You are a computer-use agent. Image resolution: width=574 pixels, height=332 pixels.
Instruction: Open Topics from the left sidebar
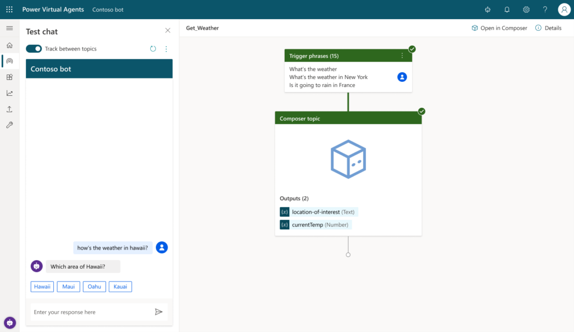click(x=9, y=61)
